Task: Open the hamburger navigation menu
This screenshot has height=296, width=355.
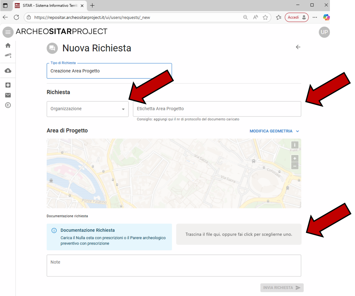Action: click(8, 32)
